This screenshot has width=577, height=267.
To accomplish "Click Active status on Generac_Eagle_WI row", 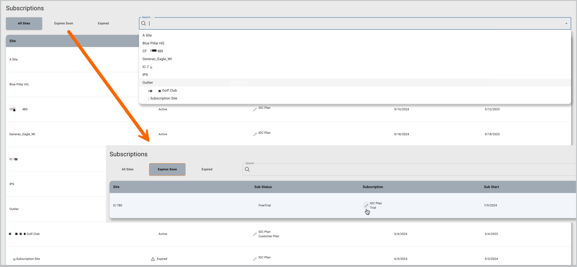I will [x=163, y=134].
